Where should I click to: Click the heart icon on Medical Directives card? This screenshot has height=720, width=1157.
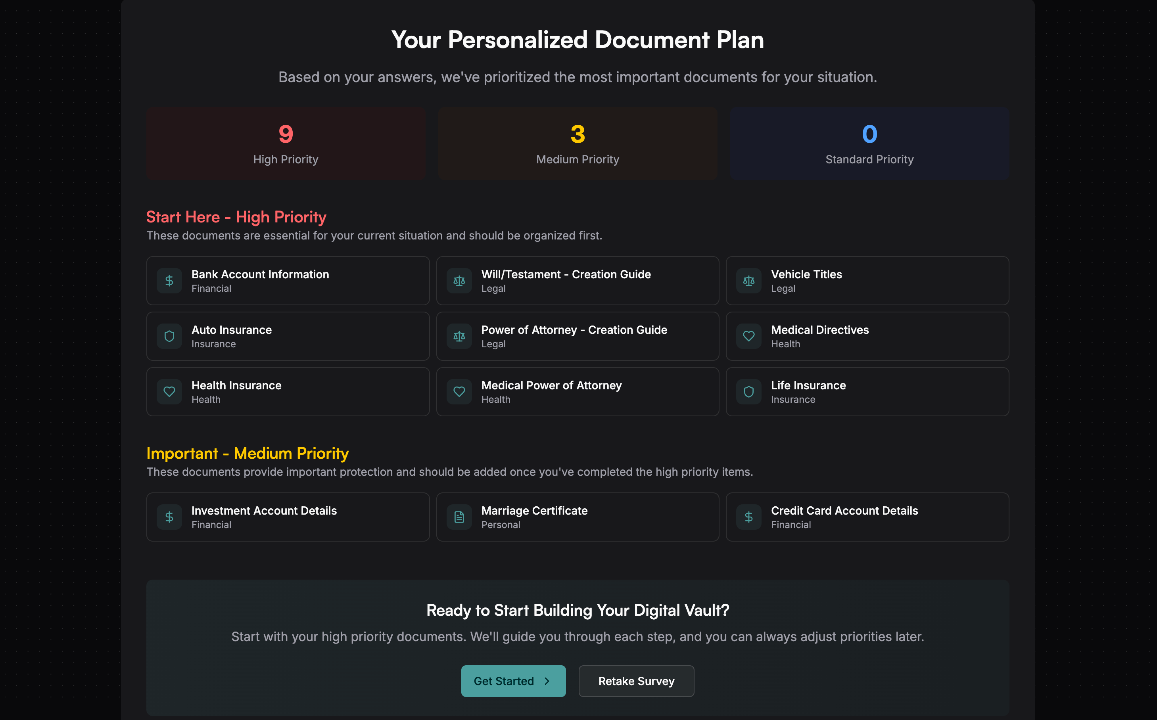pyautogui.click(x=749, y=336)
